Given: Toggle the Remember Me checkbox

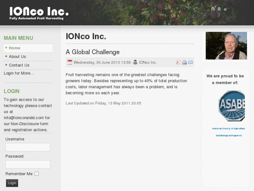Looking at the screenshot, I should pos(37,174).
